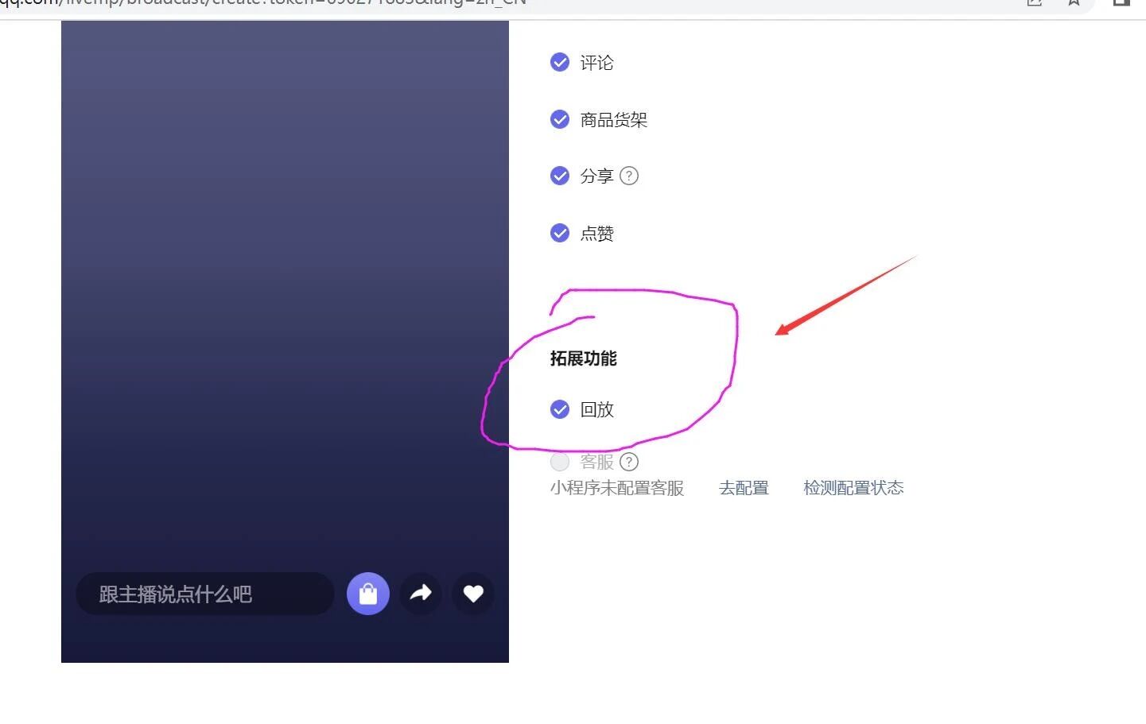Uncheck the 分享 checkbox
Viewport: 1146px width, 724px height.
pyautogui.click(x=560, y=176)
